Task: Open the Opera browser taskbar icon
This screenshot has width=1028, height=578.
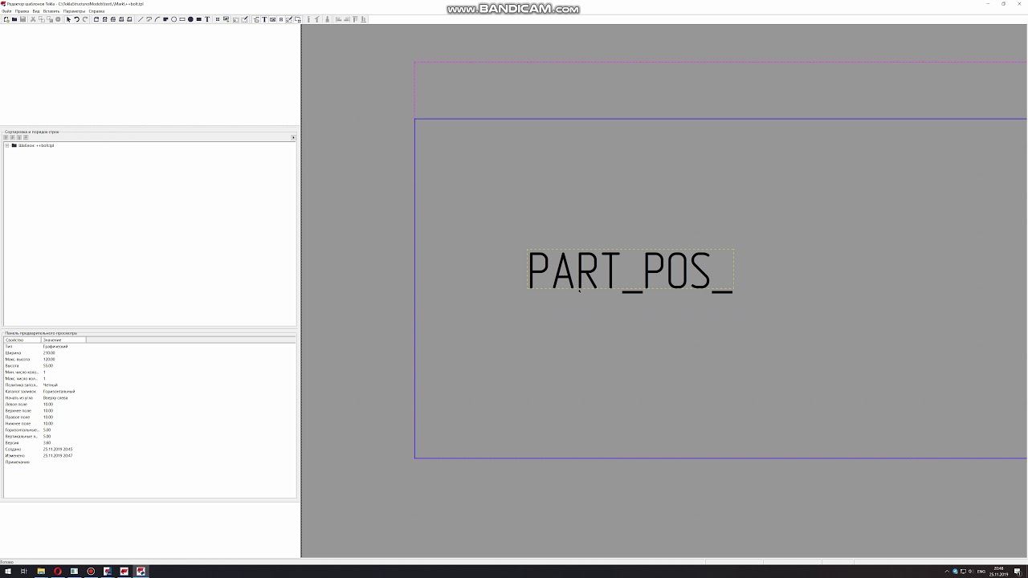Action: pyautogui.click(x=58, y=572)
